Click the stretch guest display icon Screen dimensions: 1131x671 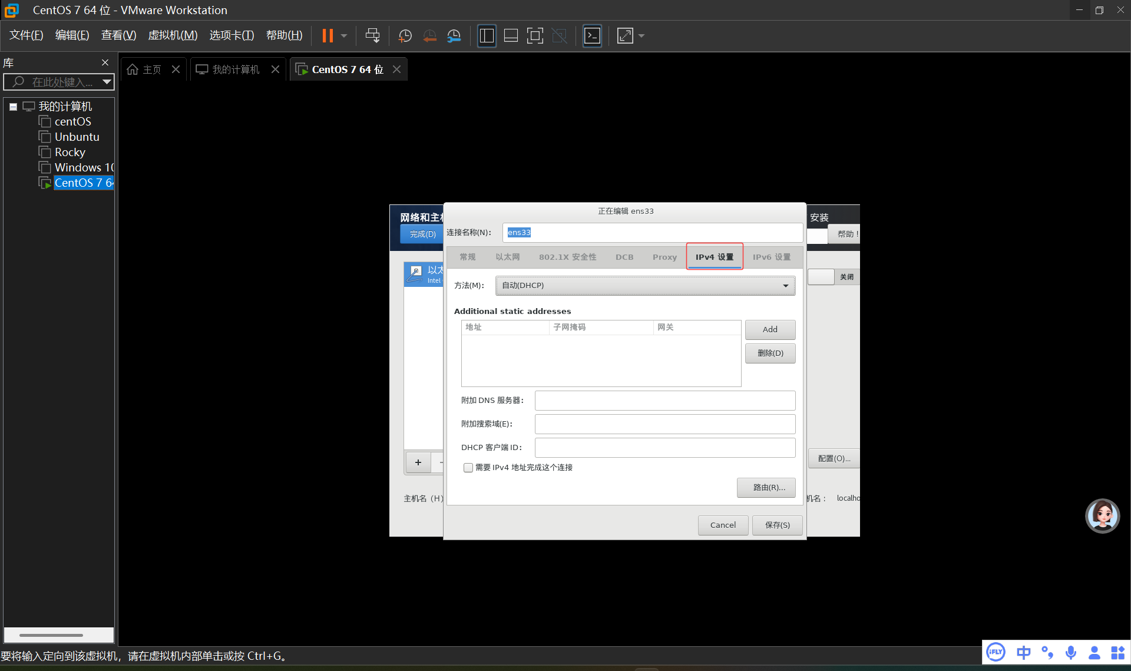(625, 36)
